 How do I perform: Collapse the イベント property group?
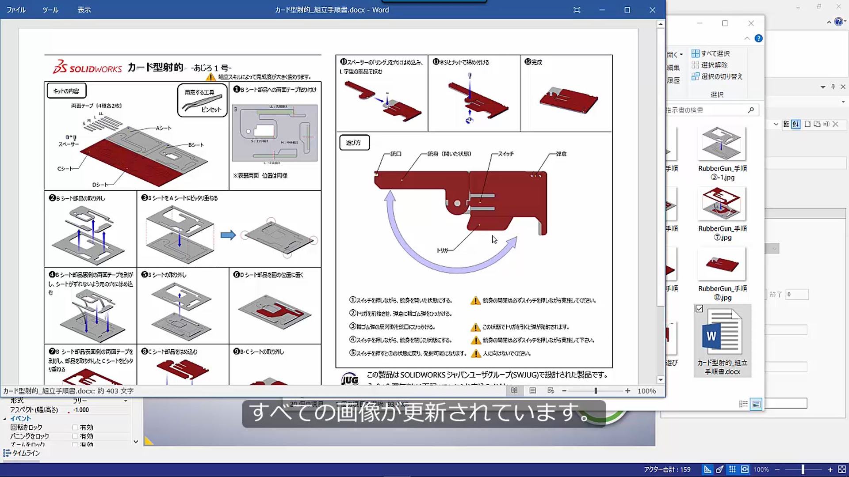point(5,419)
